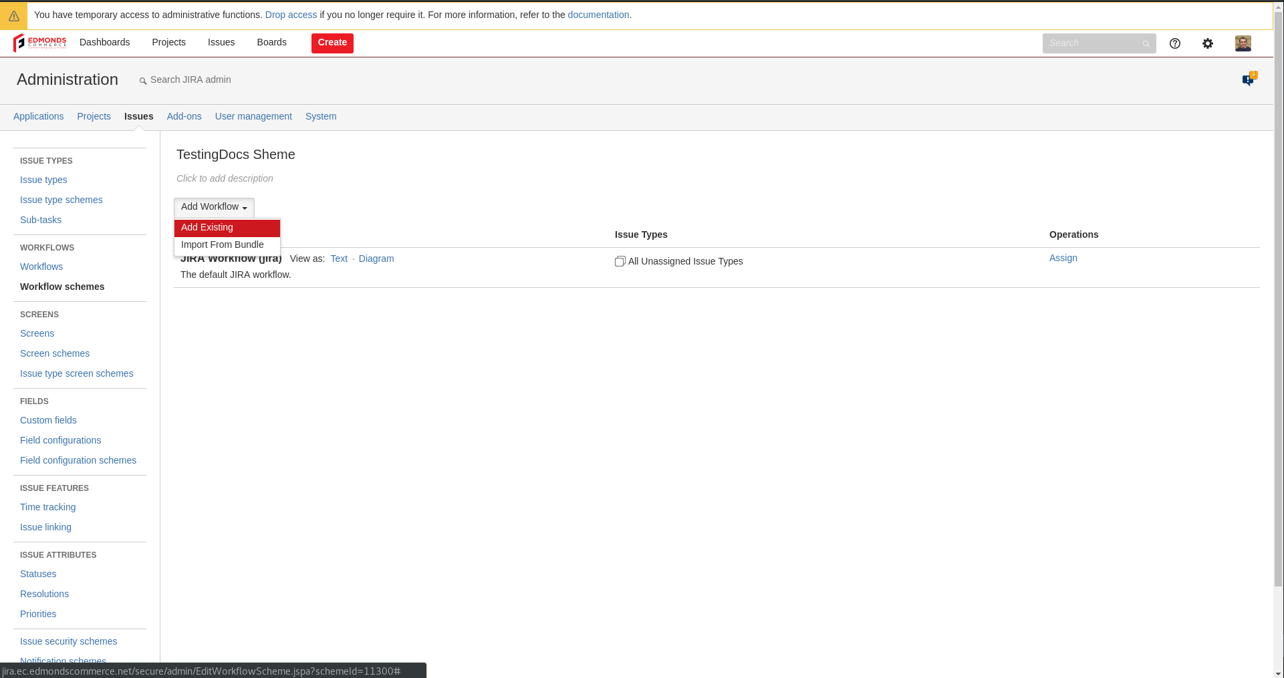This screenshot has width=1284, height=678.
Task: Open Issue types in sidebar
Action: 43,180
